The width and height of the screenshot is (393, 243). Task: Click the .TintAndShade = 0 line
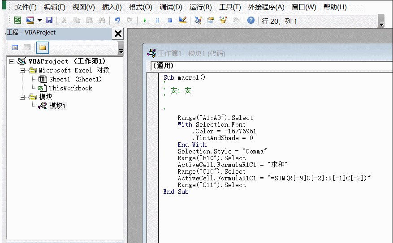point(222,138)
